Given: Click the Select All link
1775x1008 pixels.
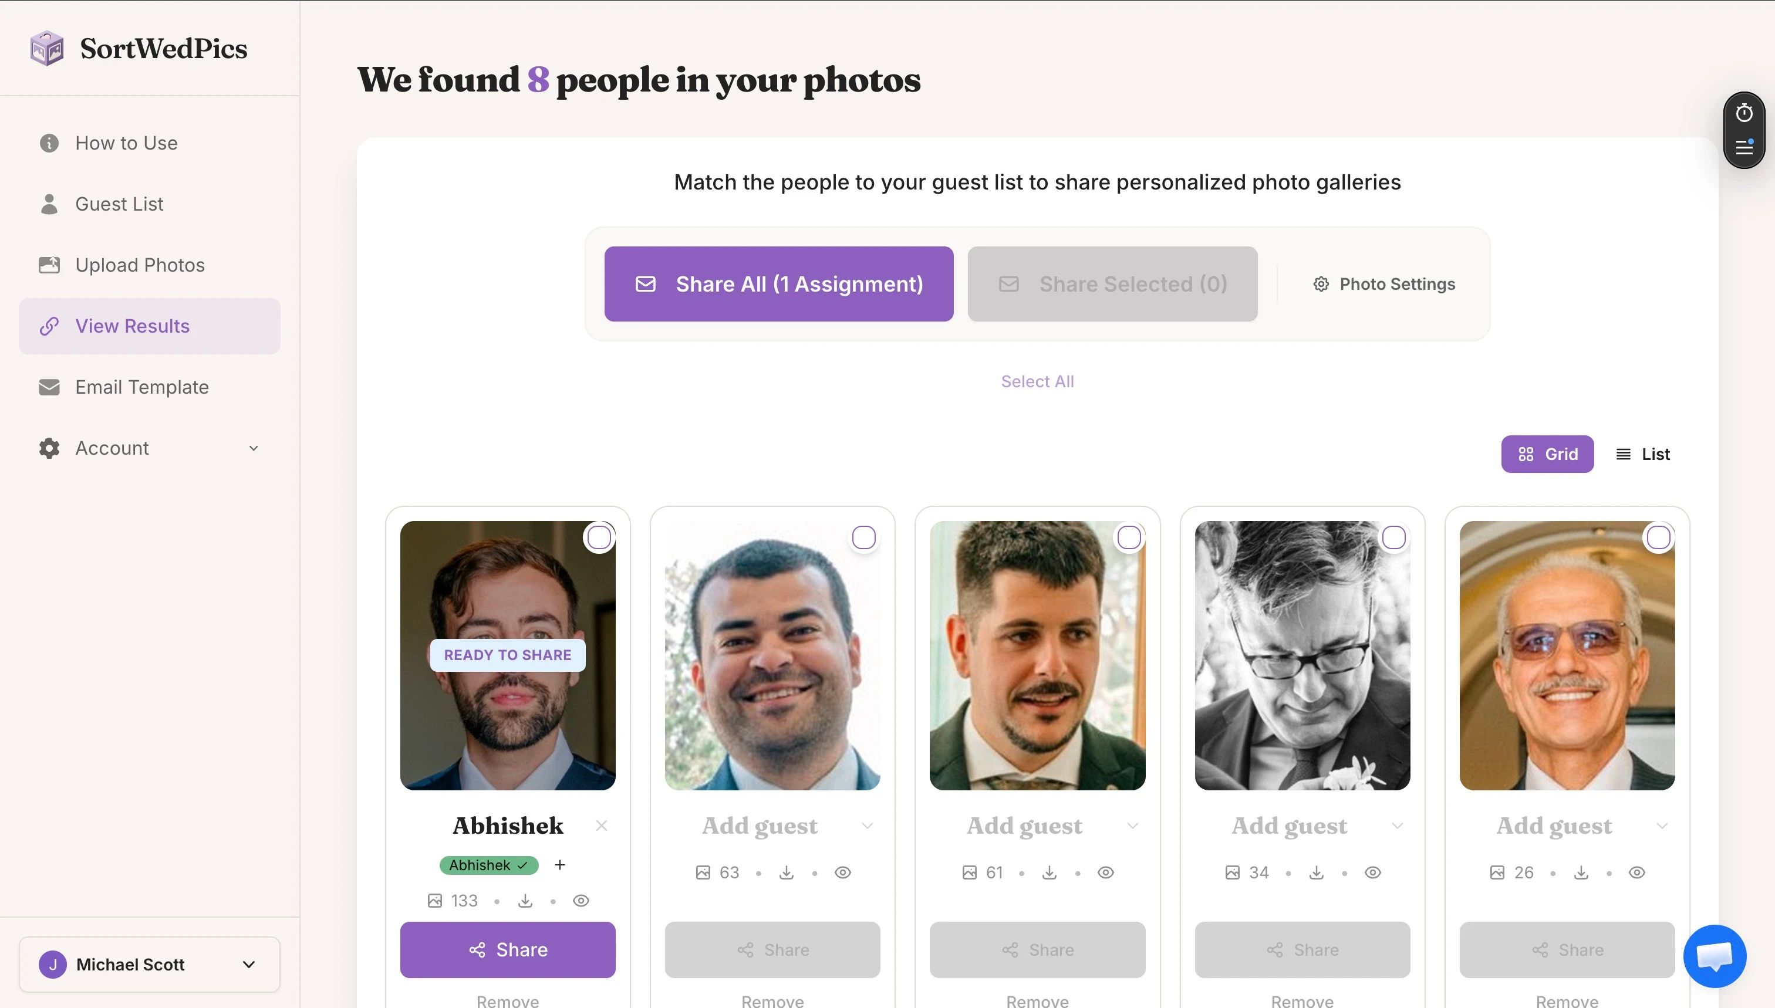Looking at the screenshot, I should (1037, 381).
